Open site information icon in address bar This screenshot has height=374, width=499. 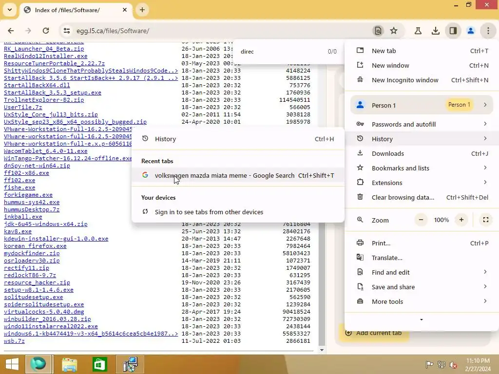coord(66,31)
